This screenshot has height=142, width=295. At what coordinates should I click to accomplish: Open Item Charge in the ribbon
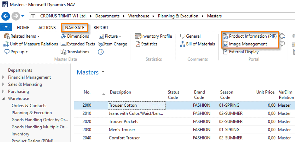click(x=112, y=44)
